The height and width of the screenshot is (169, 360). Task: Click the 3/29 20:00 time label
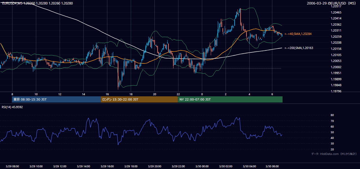pos(154,166)
